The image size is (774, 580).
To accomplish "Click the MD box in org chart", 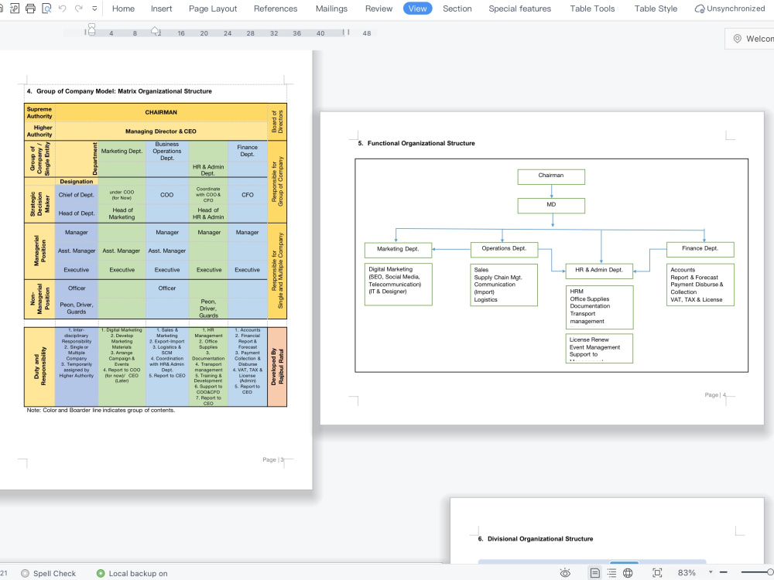I will tap(551, 206).
